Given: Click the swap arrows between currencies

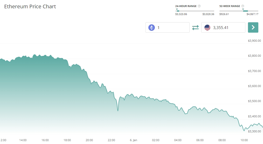Looking at the screenshot, I should pyautogui.click(x=195, y=27).
